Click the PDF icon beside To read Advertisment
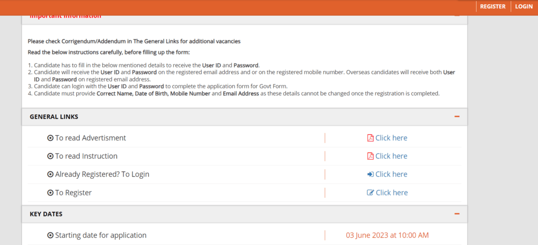This screenshot has height=245, width=538. click(370, 138)
